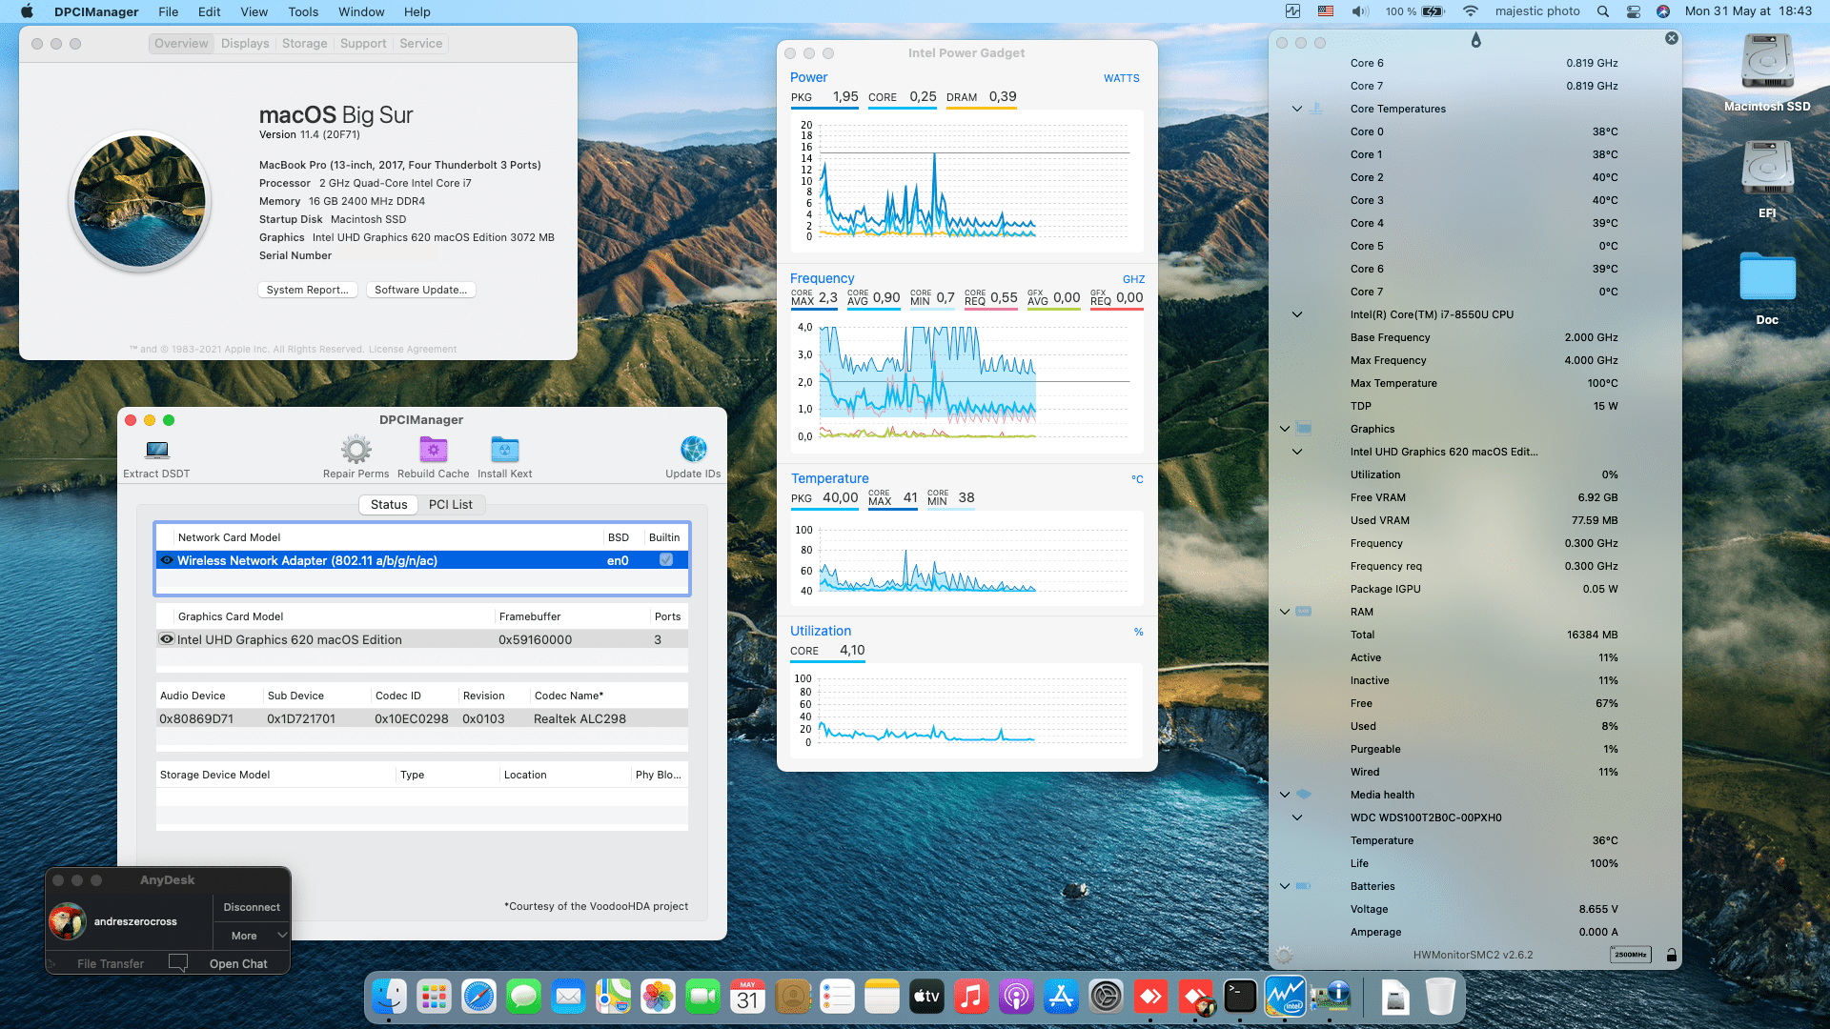Switch to the Displays tab

pos(245,44)
